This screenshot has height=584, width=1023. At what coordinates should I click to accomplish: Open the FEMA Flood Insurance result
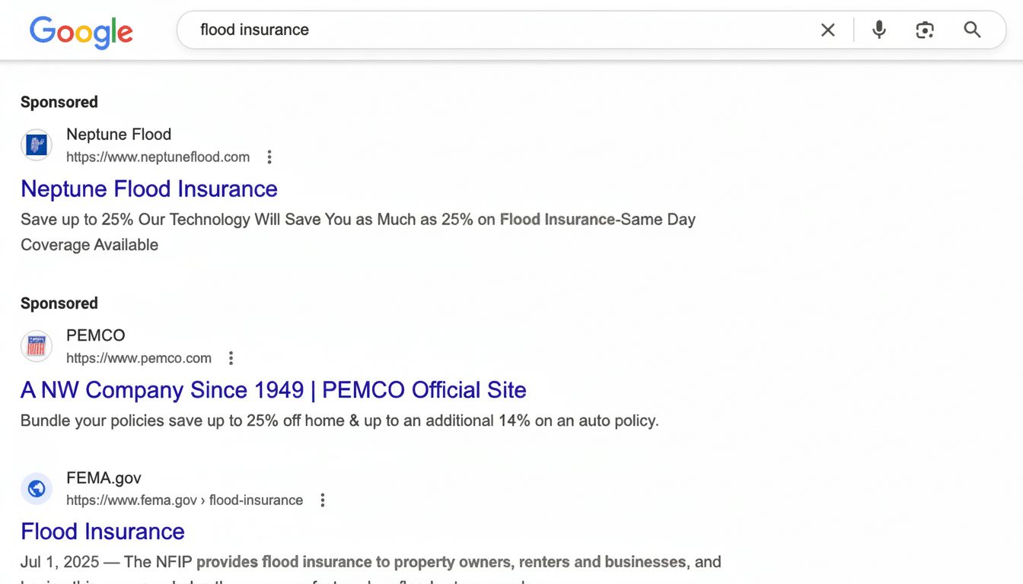click(x=102, y=531)
